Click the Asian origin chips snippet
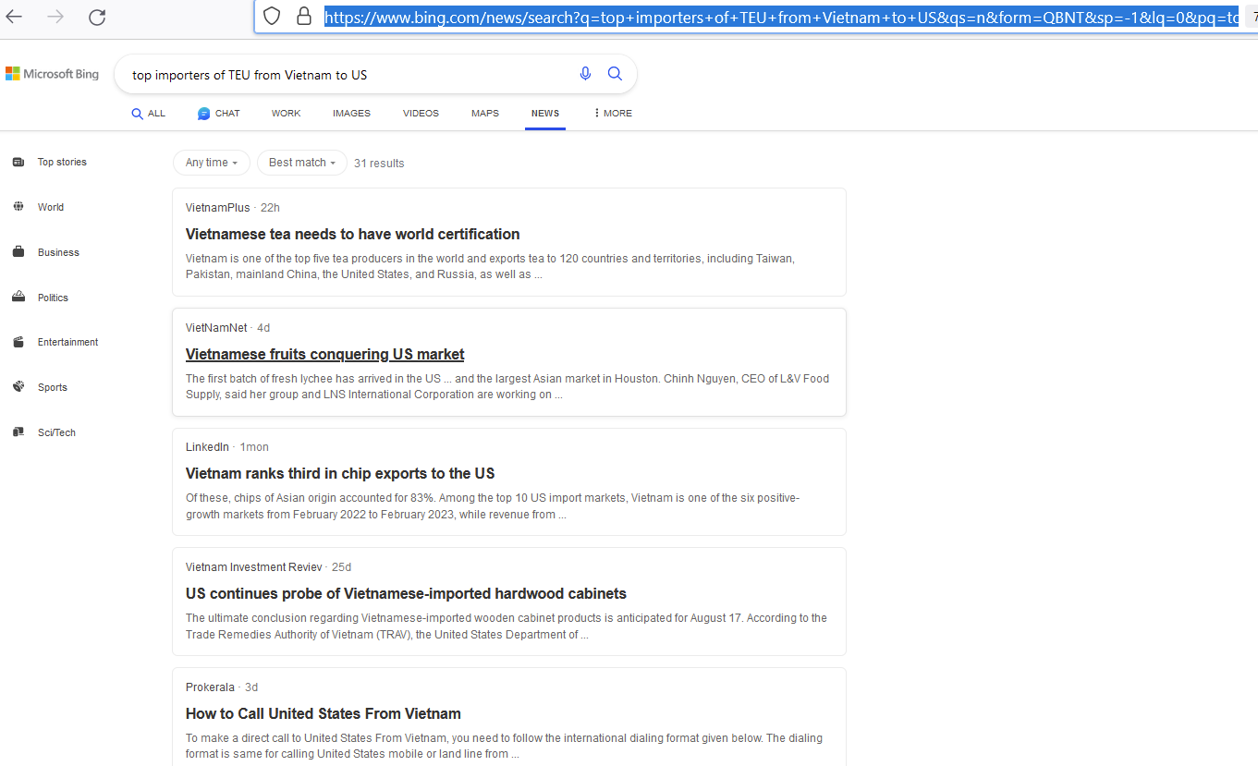This screenshot has height=766, width=1258. pyautogui.click(x=493, y=506)
